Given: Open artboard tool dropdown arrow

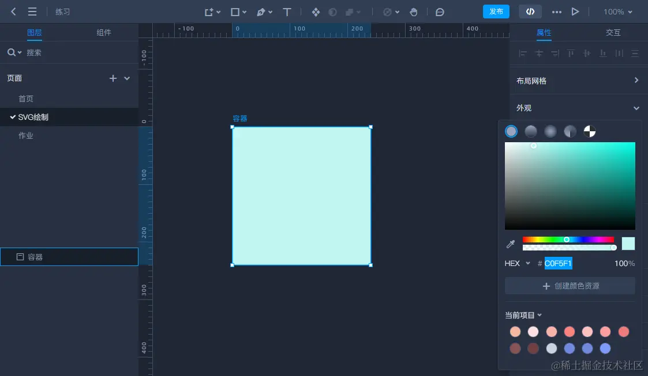Looking at the screenshot, I should (219, 12).
